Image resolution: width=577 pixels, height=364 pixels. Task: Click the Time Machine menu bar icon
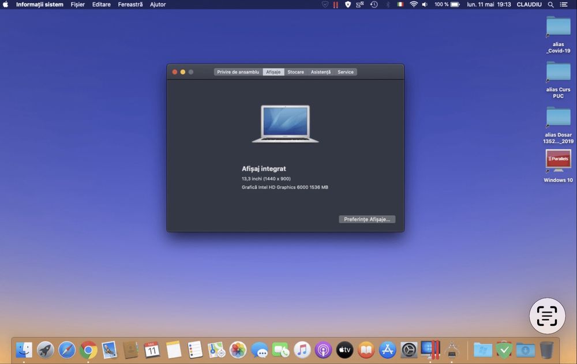pyautogui.click(x=374, y=5)
